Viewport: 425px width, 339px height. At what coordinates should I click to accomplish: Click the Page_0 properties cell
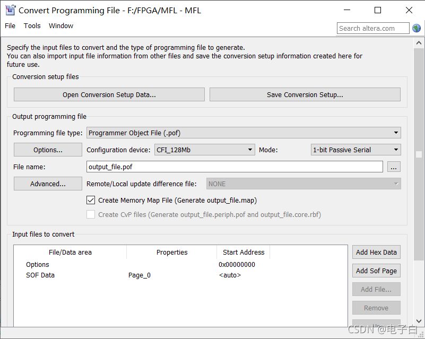pyautogui.click(x=140, y=275)
